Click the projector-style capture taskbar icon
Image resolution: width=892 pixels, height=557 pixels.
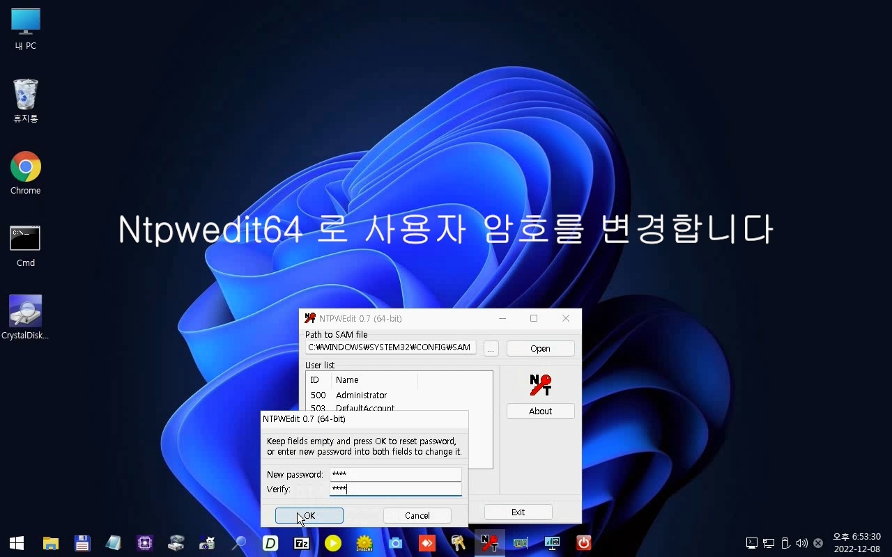point(207,543)
